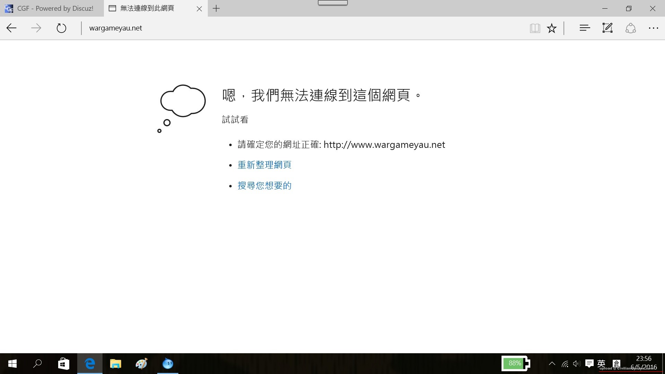Toggle the 英 input language indicator

(601, 364)
